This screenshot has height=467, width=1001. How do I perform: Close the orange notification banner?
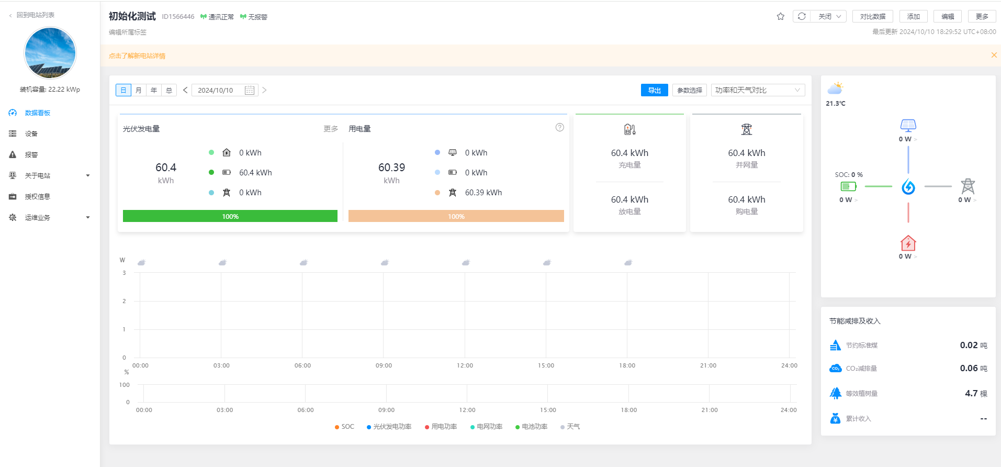point(994,55)
